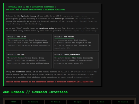Select the Pillar 4: Legal/Competency heading
This screenshot has width=139, height=104.
pos(67,55)
